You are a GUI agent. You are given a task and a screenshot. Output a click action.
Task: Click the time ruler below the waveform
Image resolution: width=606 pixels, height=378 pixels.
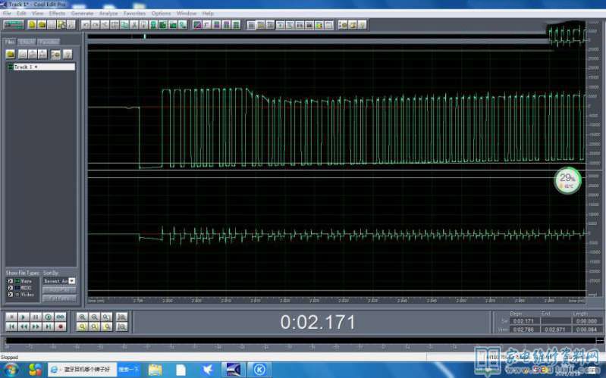pyautogui.click(x=336, y=300)
